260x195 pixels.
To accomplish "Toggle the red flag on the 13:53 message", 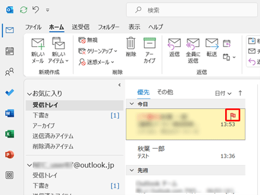I will [232, 115].
